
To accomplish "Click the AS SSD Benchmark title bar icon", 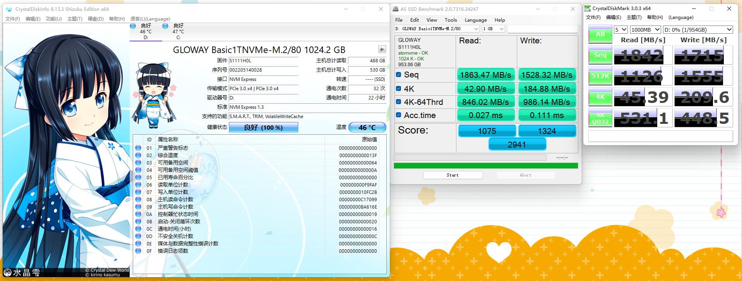I will pos(396,9).
